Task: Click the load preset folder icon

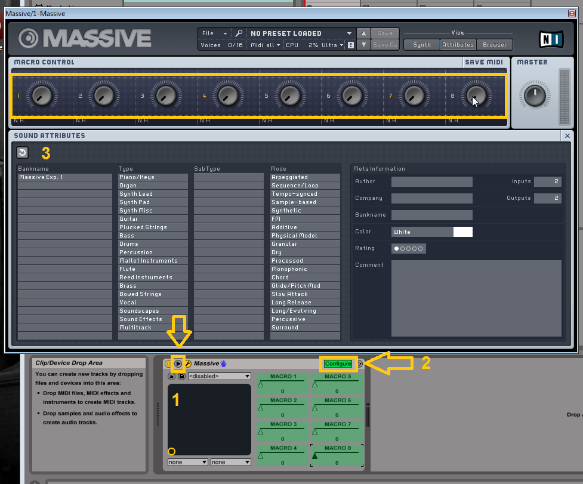Action: click(171, 376)
